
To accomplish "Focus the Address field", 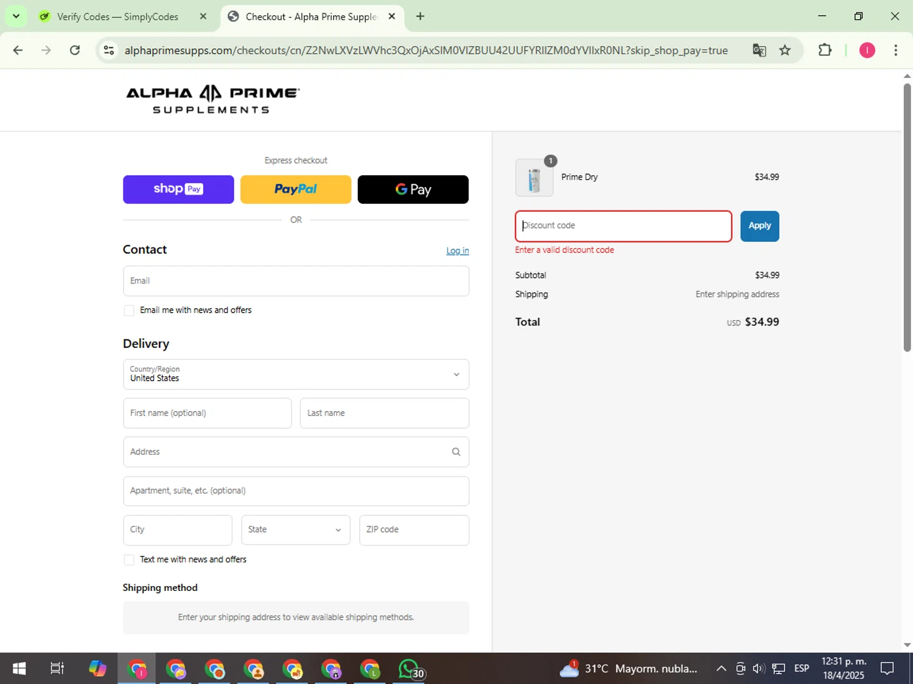I will pyautogui.click(x=296, y=452).
